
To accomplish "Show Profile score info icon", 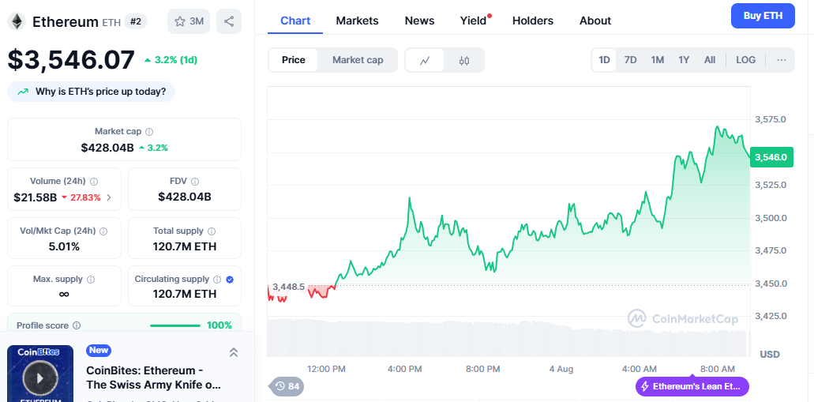I will pyautogui.click(x=77, y=325).
